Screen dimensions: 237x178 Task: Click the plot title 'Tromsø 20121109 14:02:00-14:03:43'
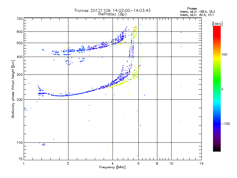point(112,10)
